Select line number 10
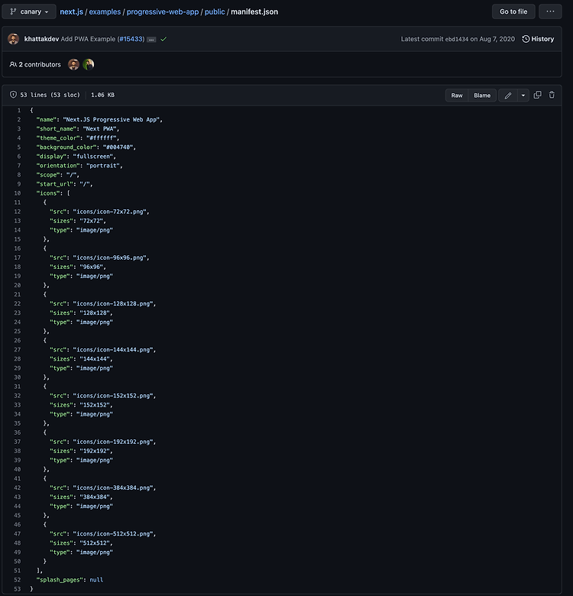 (x=18, y=193)
